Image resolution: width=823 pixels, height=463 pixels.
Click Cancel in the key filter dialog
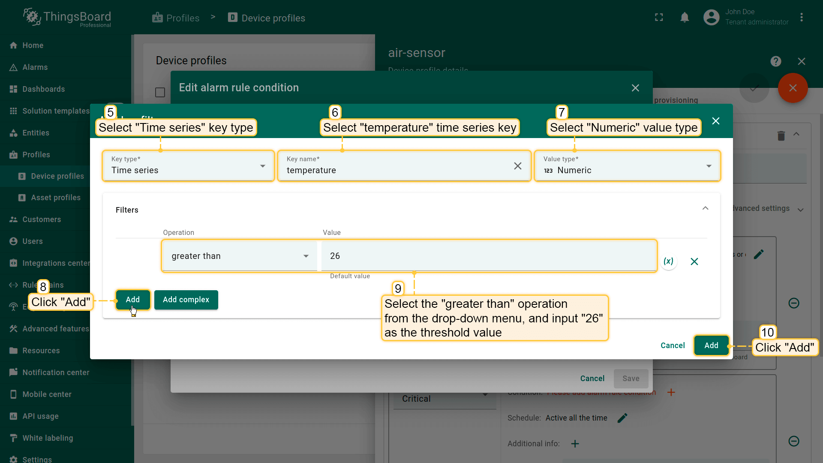coord(673,346)
